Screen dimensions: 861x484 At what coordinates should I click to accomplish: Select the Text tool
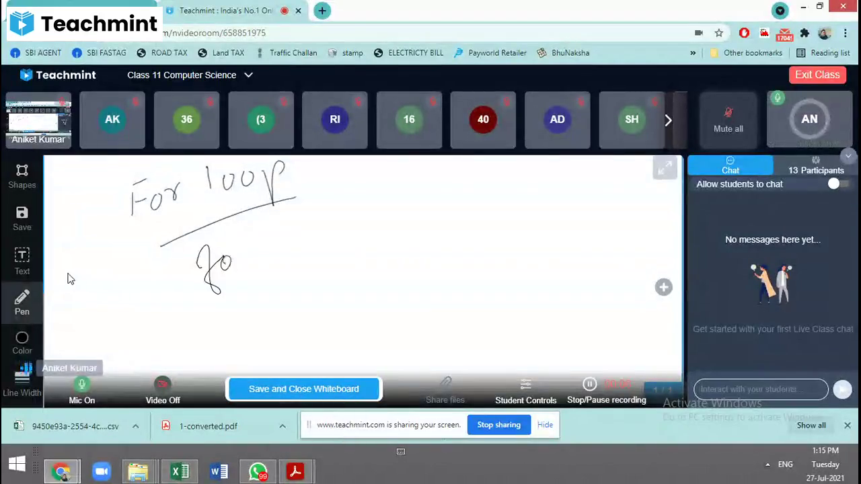[x=22, y=261]
